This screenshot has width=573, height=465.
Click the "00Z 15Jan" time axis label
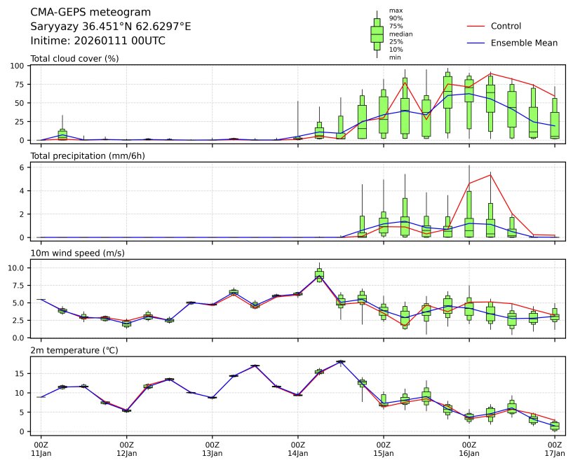point(384,450)
